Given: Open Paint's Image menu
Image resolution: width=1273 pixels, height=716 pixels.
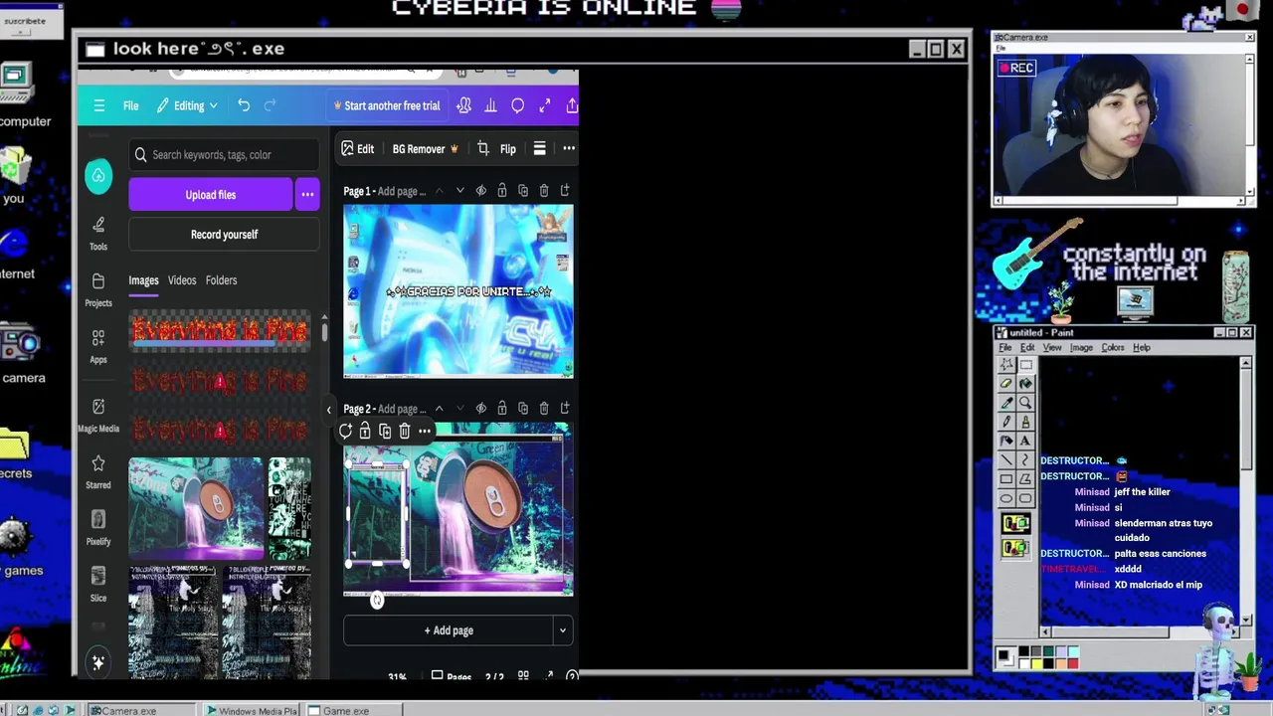Looking at the screenshot, I should coord(1081,348).
